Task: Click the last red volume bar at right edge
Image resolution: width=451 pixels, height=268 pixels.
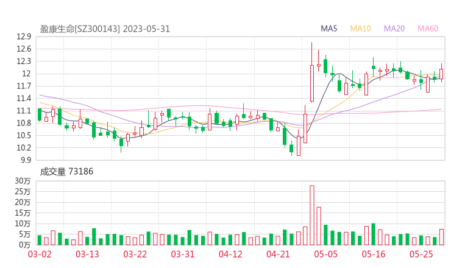Action: [x=441, y=237]
